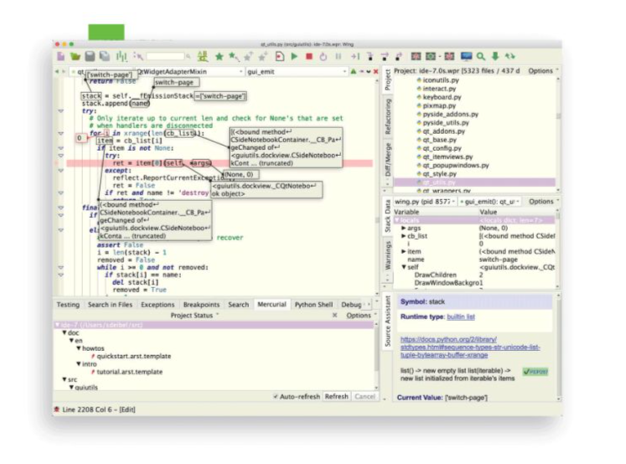Image resolution: width=626 pixels, height=464 pixels.
Task: Collapse the howtos folder
Action: [x=79, y=348]
